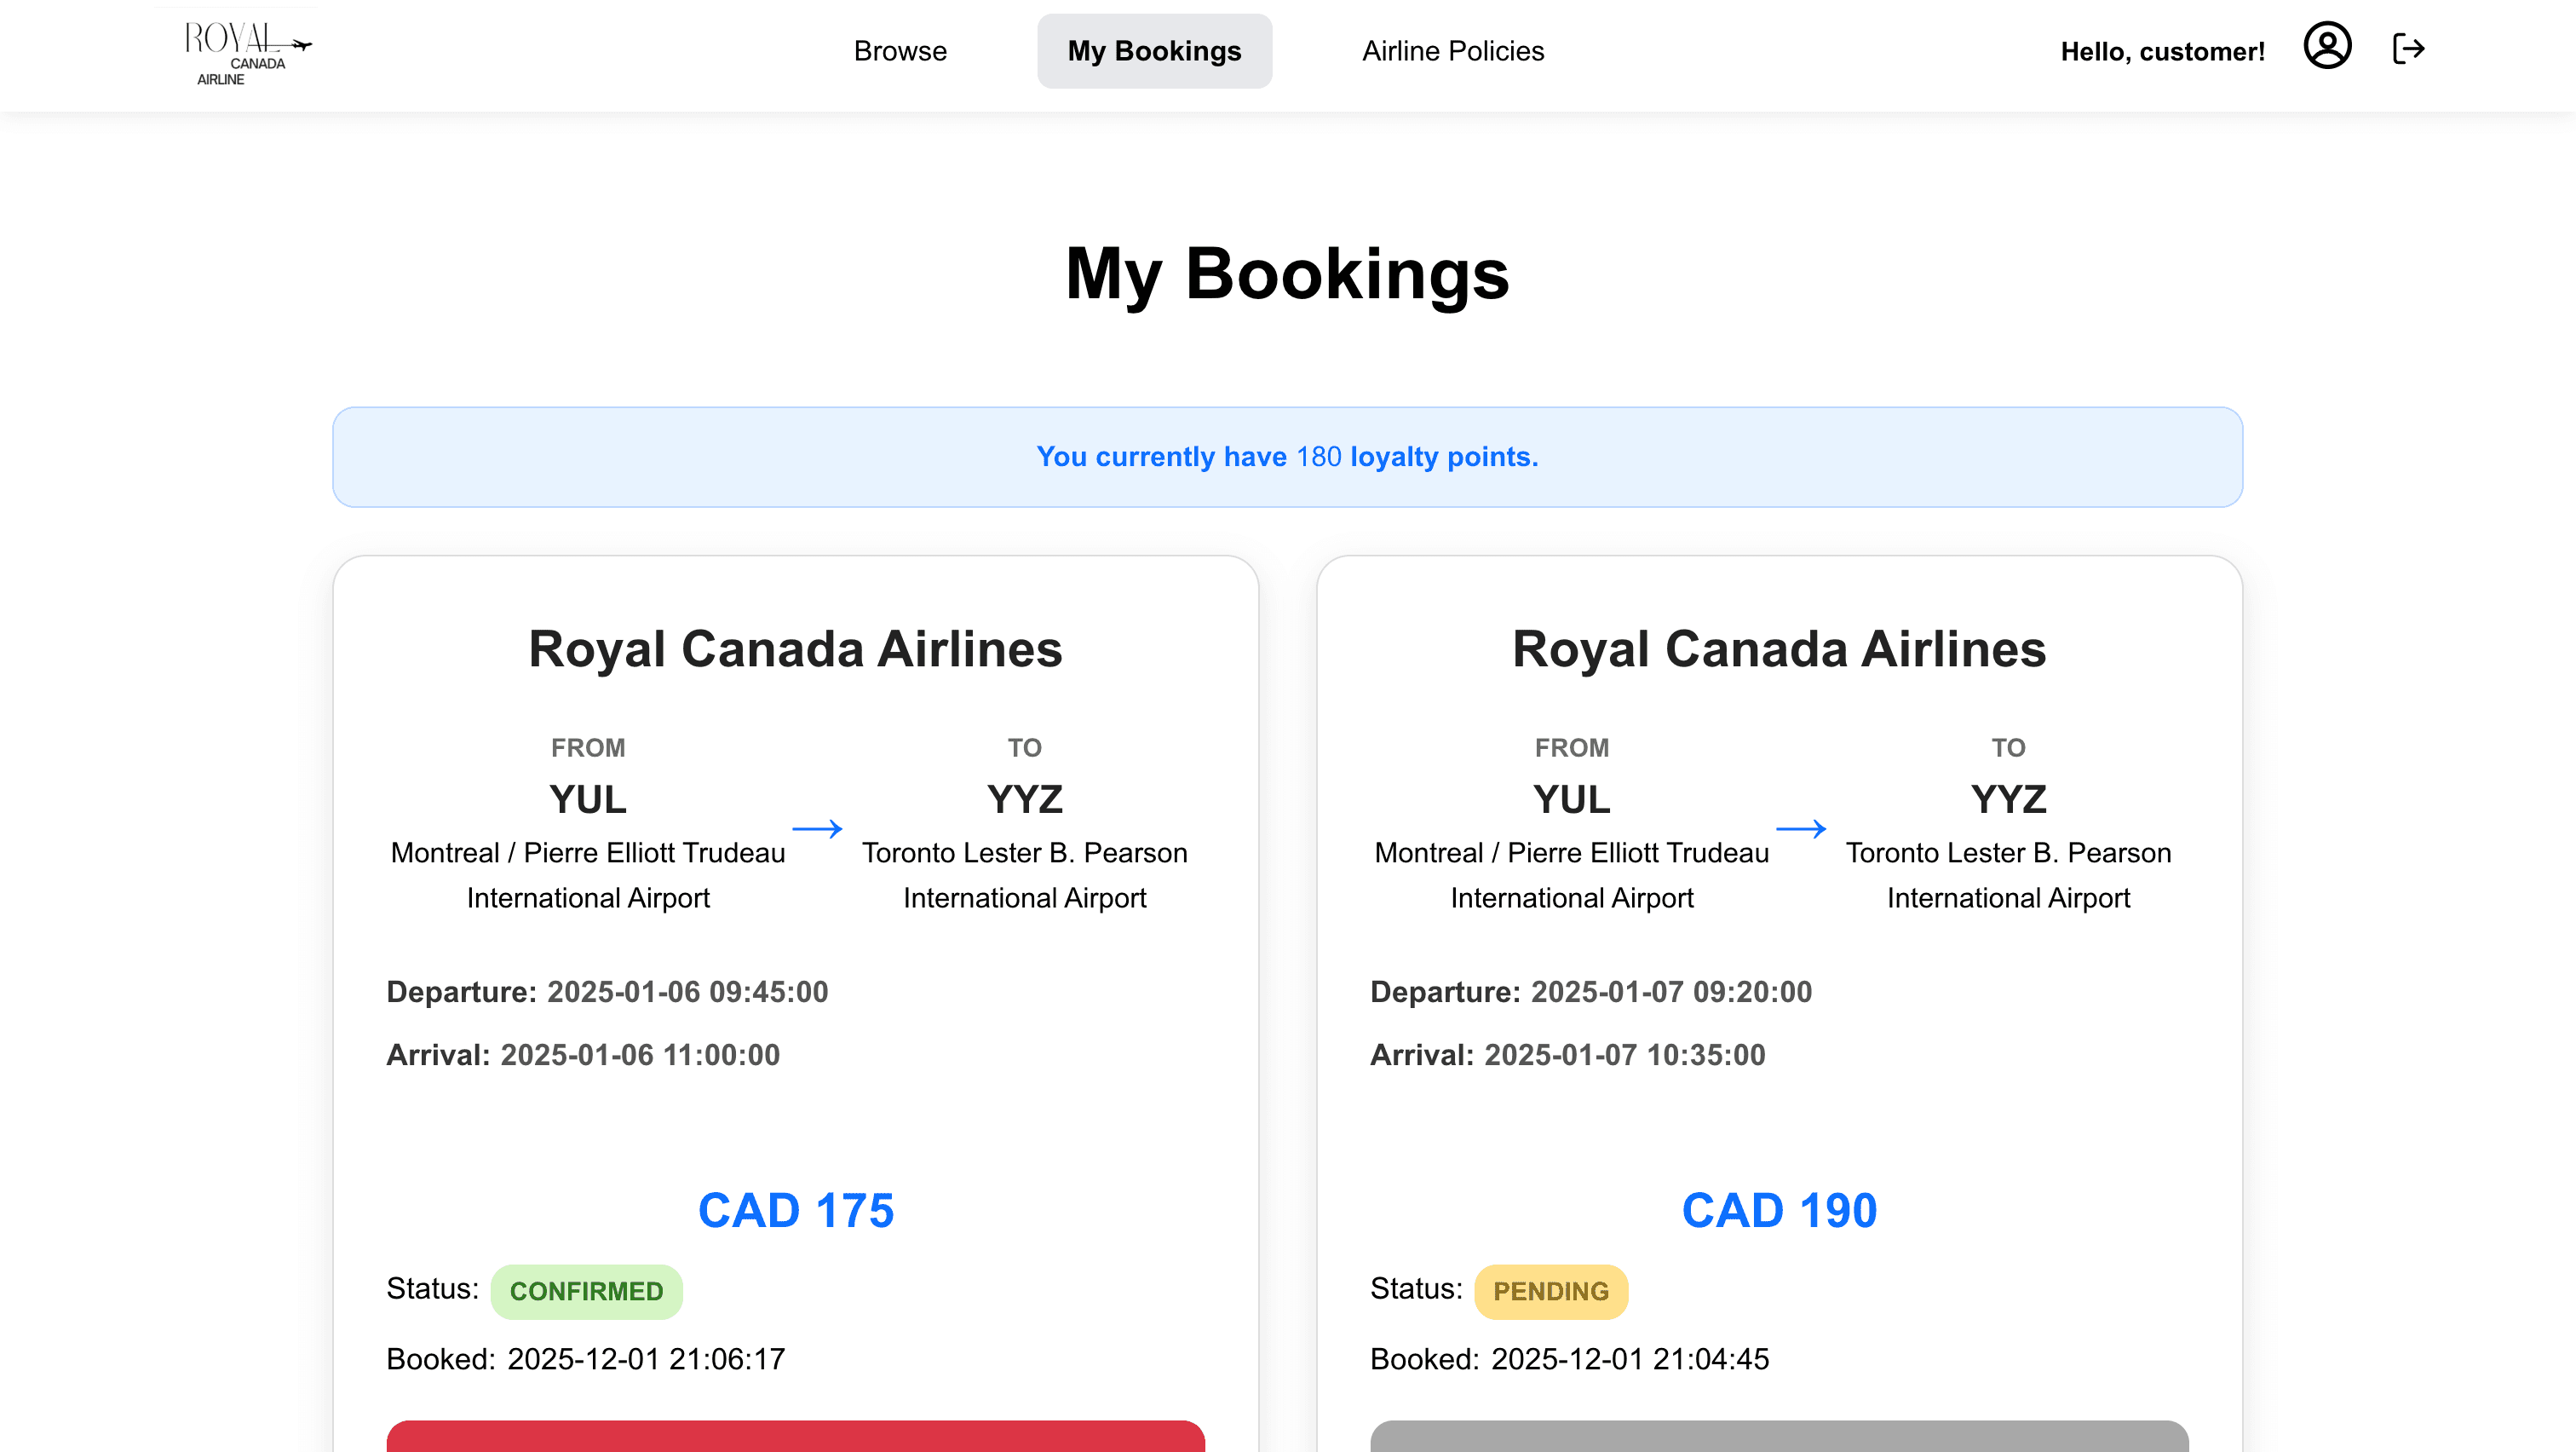Viewport: 2576px width, 1452px height.
Task: Click the person silhouette inside the account icon
Action: tap(2328, 46)
